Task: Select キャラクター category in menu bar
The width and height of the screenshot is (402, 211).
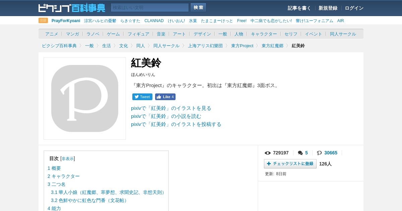Action: [264, 34]
